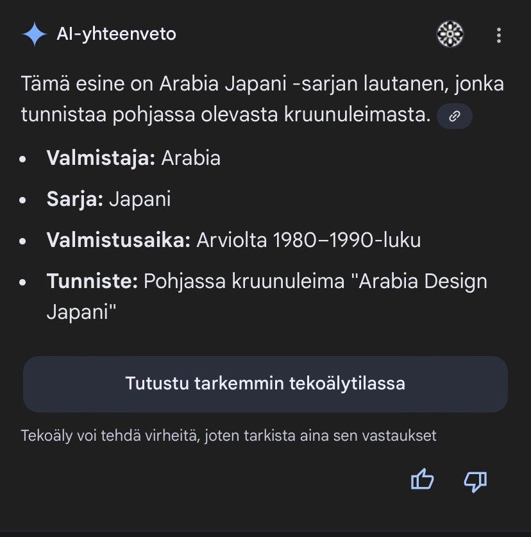The image size is (531, 537).
Task: Open the circular sources icon in header
Action: (450, 34)
